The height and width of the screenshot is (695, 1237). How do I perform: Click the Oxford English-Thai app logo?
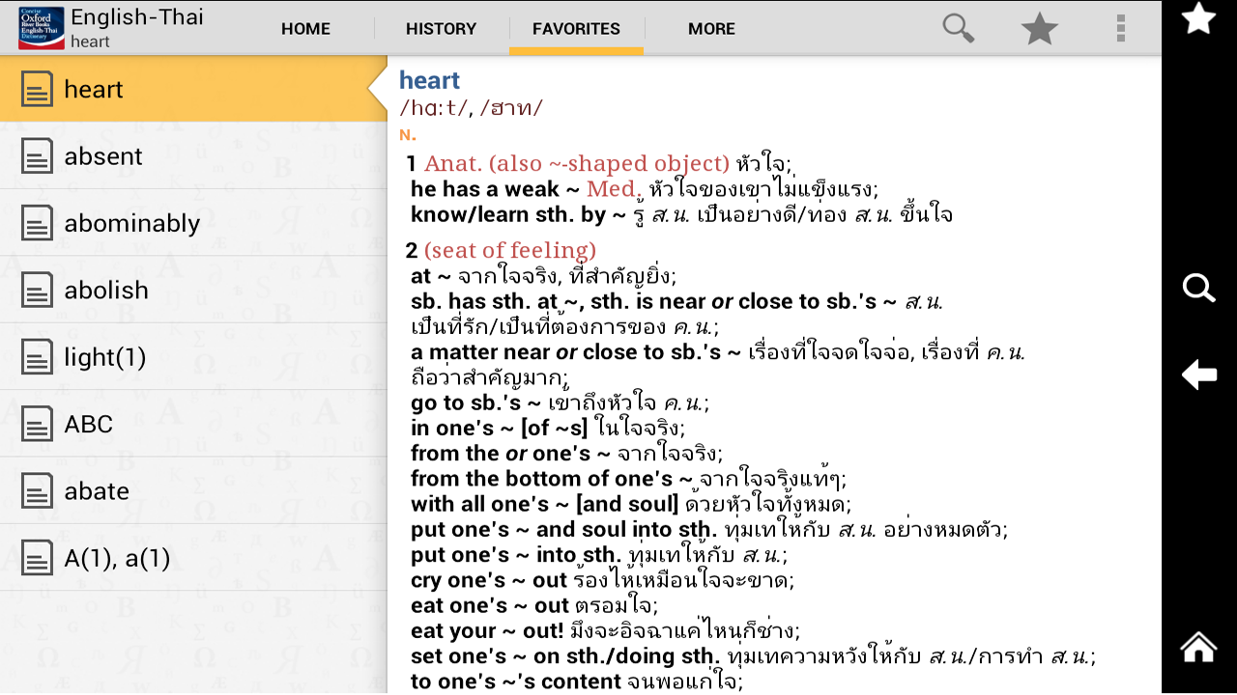(x=42, y=28)
